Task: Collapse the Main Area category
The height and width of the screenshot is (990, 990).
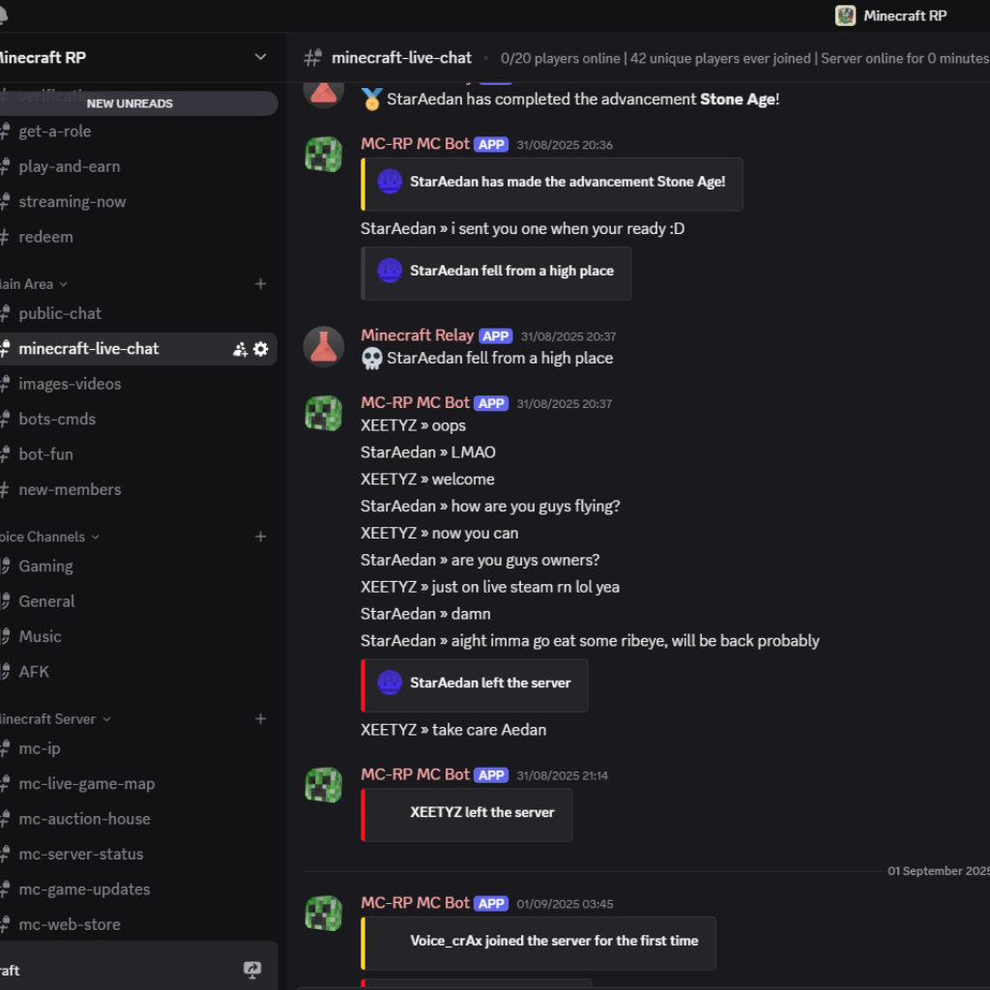Action: coord(34,284)
